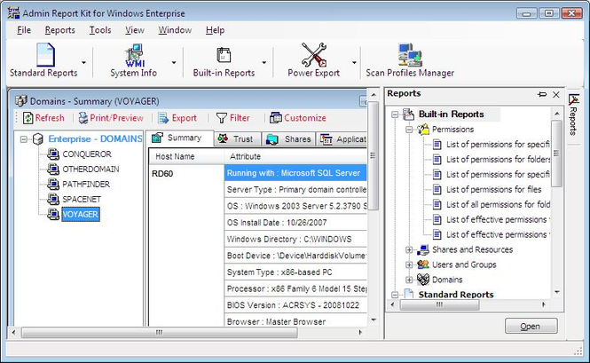Select the CONQUEROR domain computer icon
This screenshot has height=363, width=590.
click(x=53, y=154)
